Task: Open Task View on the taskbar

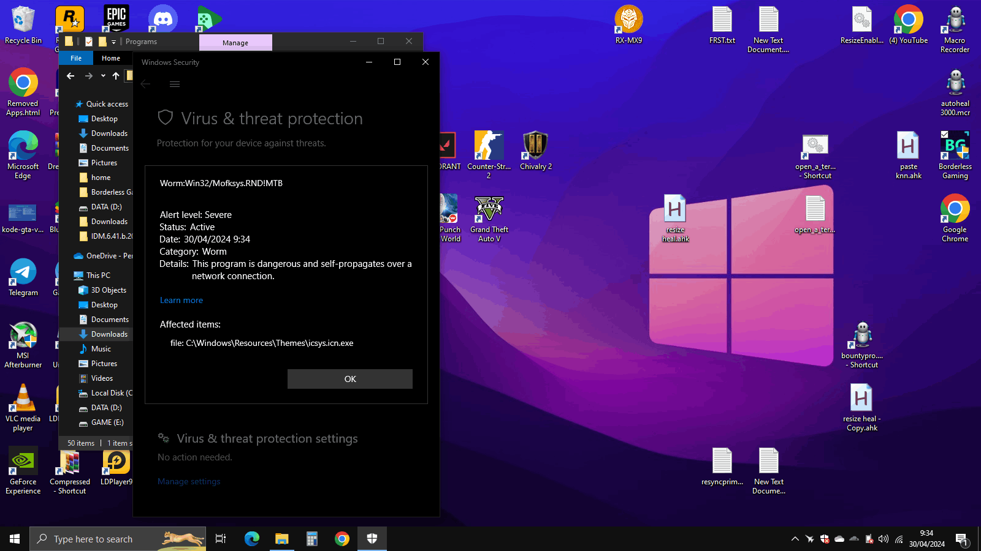Action: coord(221,539)
